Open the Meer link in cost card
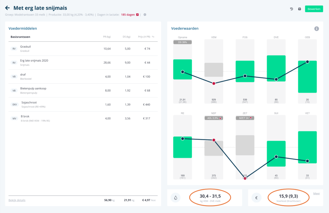The image size is (329, 213). (316, 193)
